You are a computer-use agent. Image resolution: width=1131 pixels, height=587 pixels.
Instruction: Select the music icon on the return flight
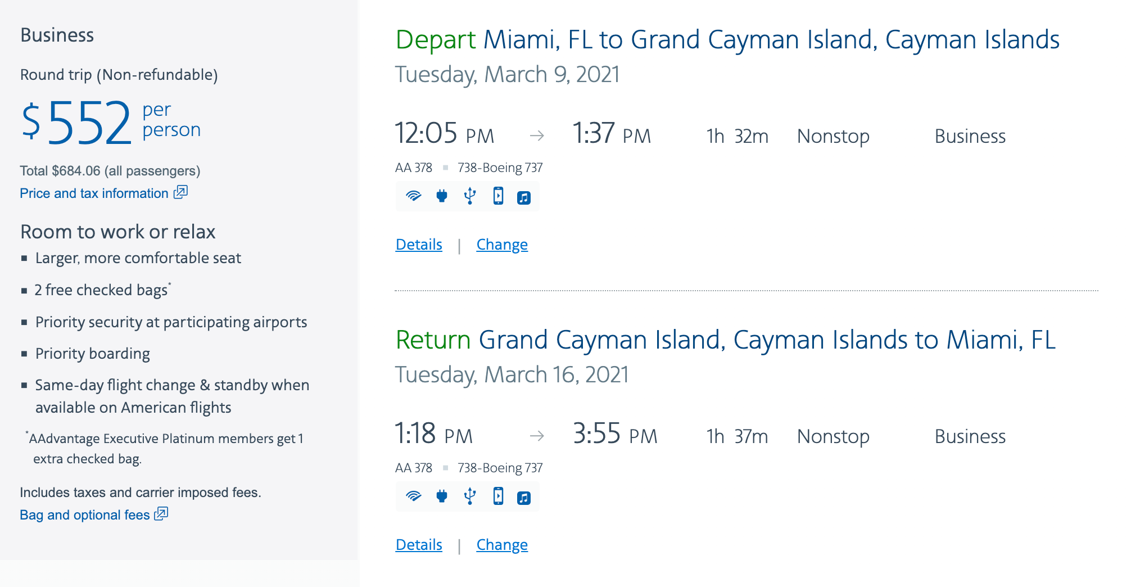click(524, 498)
